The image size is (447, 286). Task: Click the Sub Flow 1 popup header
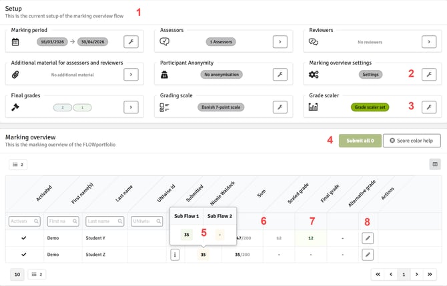coord(186,216)
